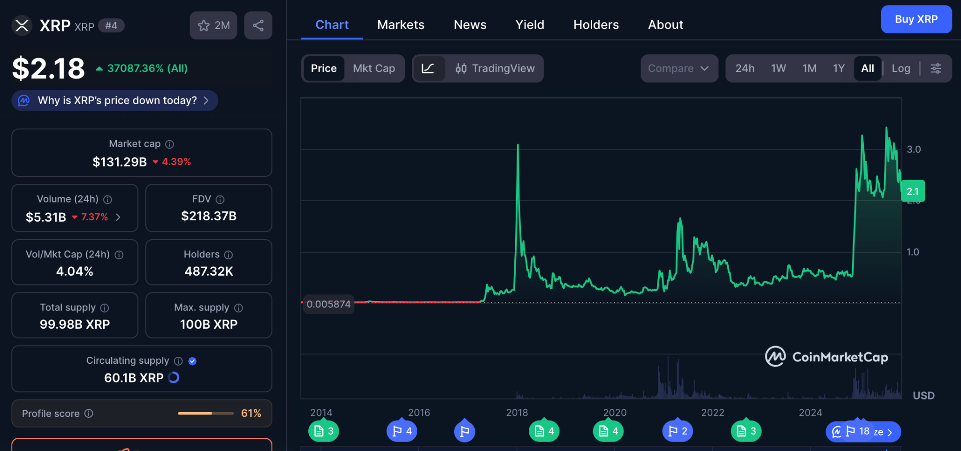The width and height of the screenshot is (961, 451).
Task: Expand the Volume (24h) details arrow
Action: 118,217
